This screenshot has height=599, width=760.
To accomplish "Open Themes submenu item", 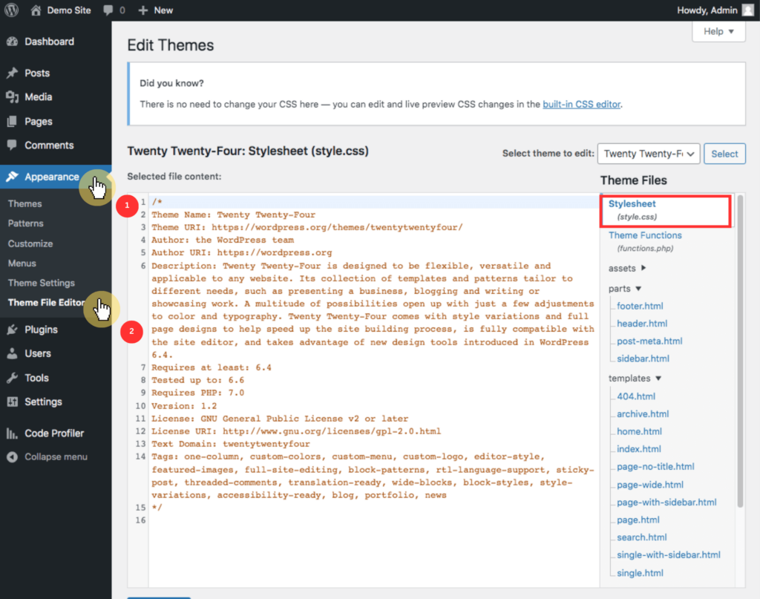I will pyautogui.click(x=24, y=203).
